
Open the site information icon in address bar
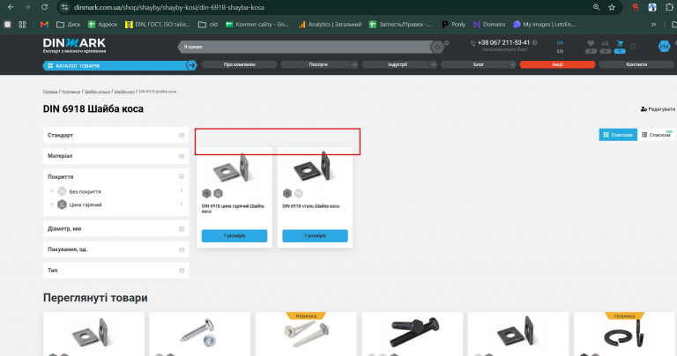click(x=64, y=7)
